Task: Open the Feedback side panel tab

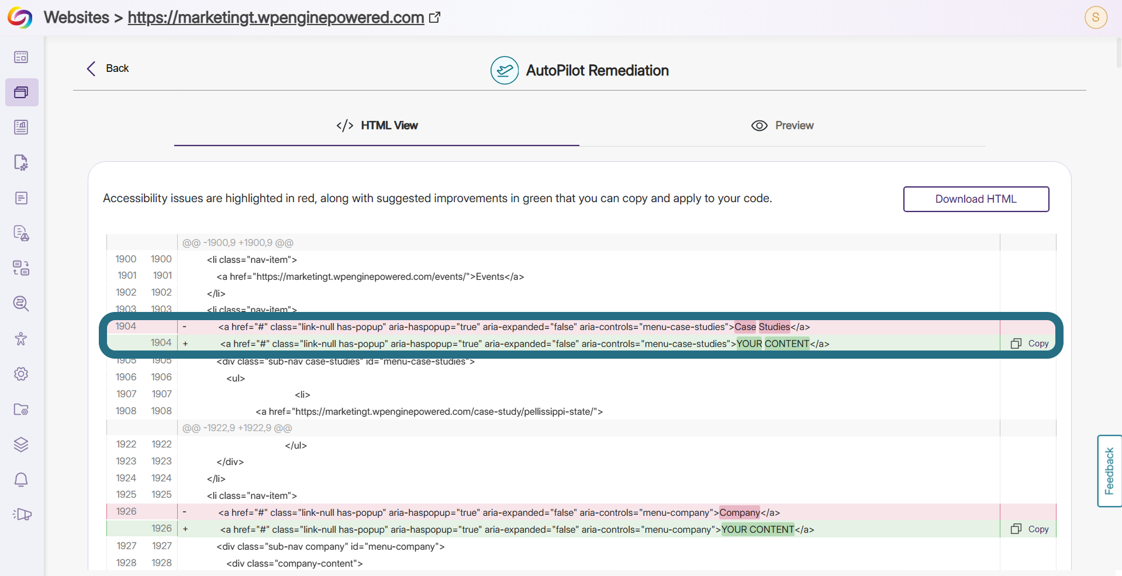Action: (x=1109, y=471)
